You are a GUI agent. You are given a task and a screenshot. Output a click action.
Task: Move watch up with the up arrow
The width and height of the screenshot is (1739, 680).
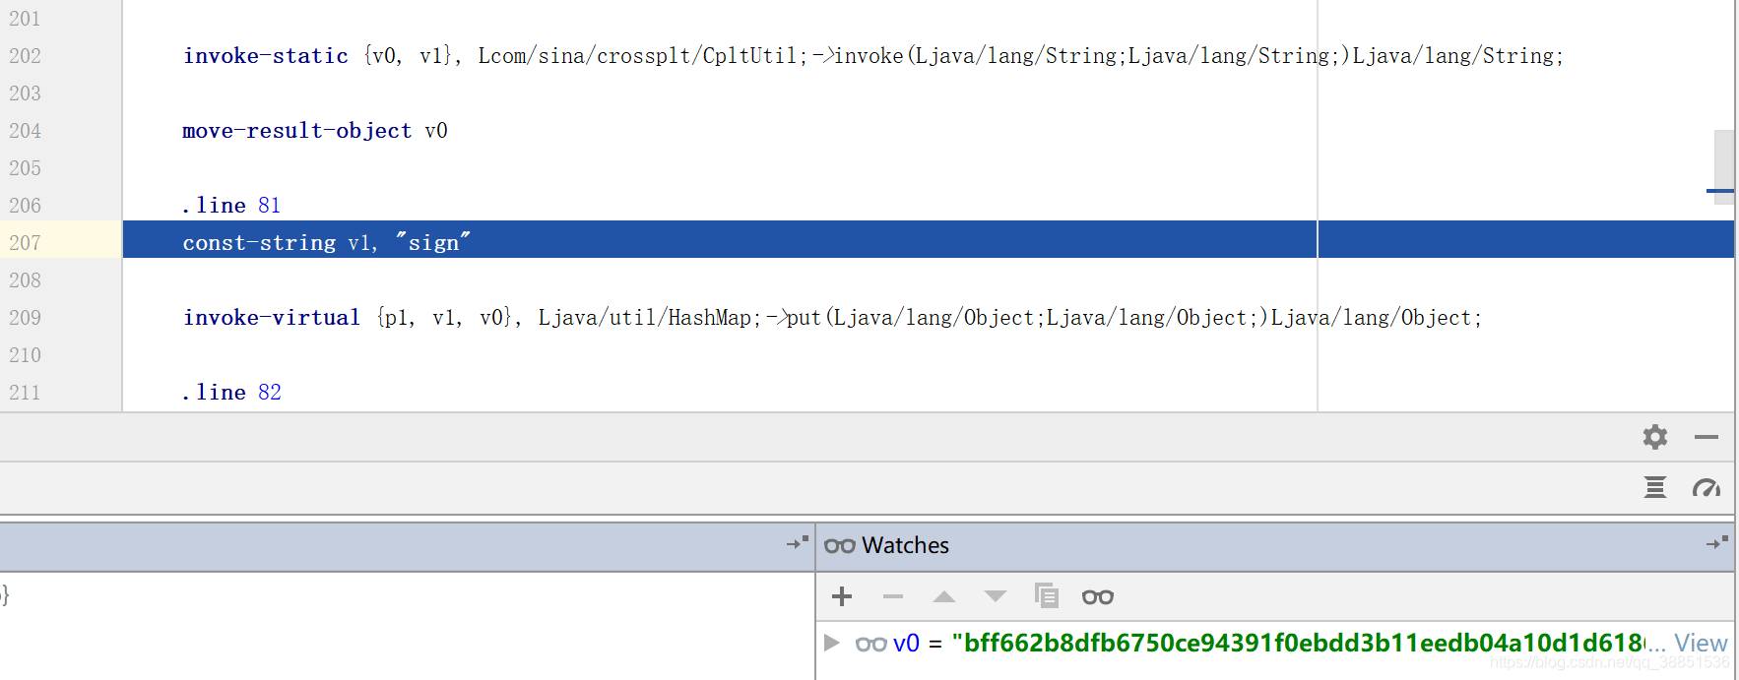[944, 596]
